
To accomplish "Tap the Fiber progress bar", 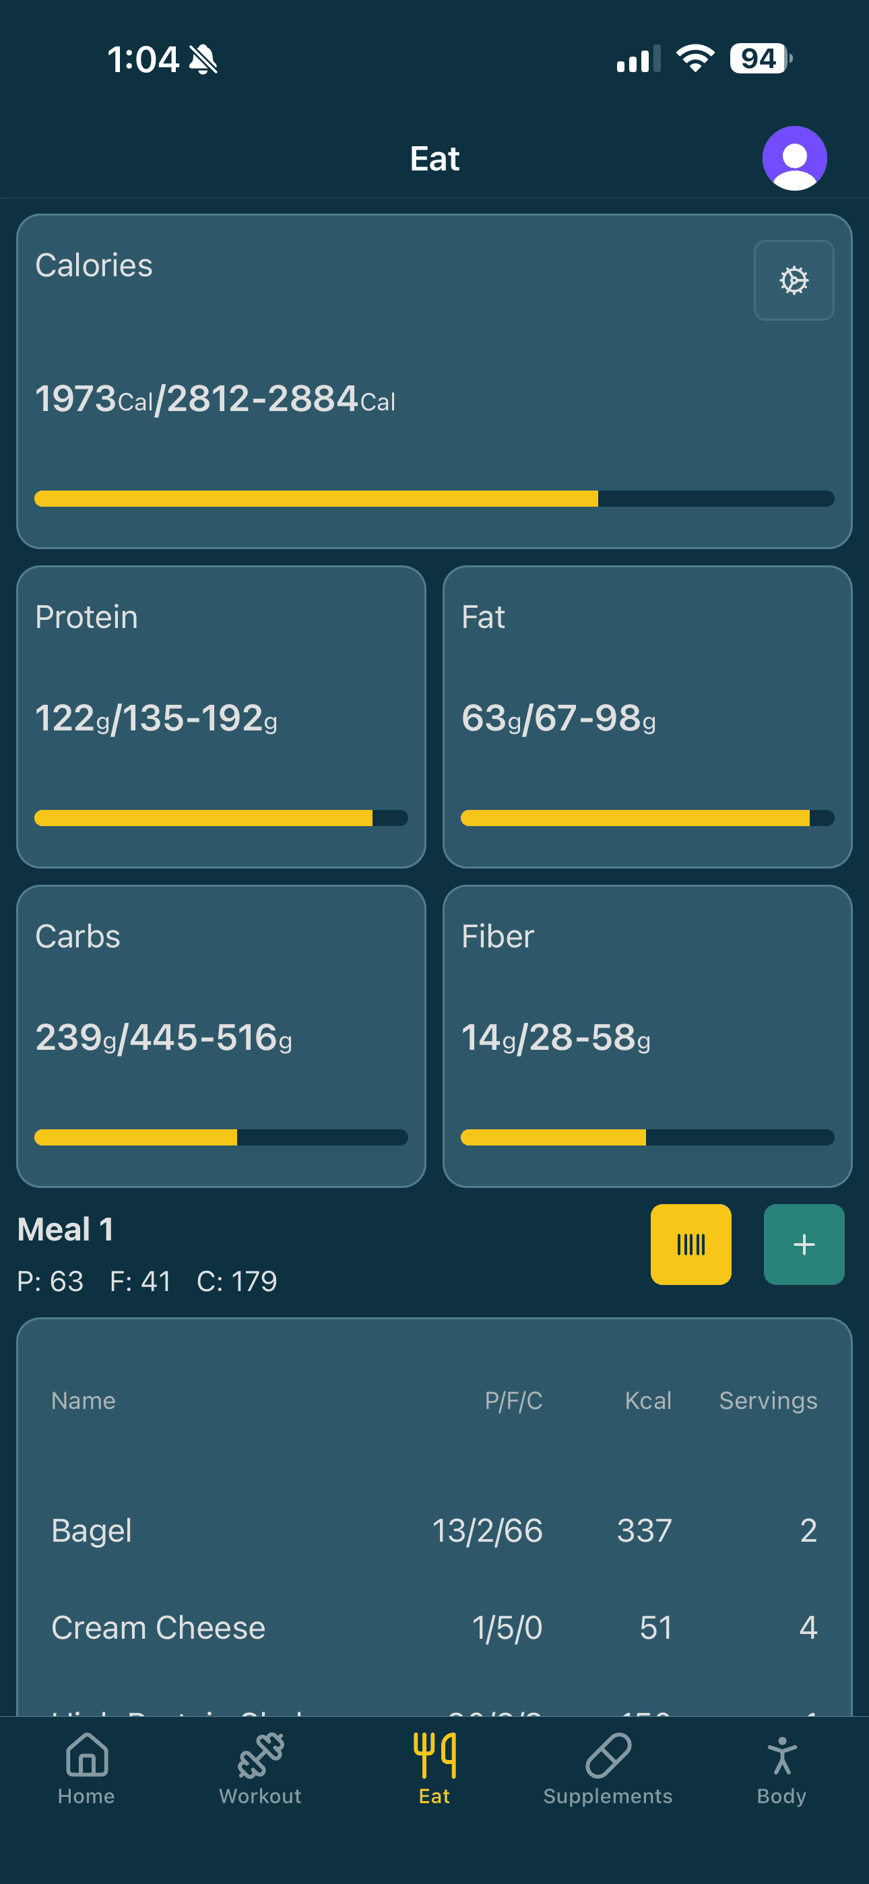I will [x=647, y=1137].
